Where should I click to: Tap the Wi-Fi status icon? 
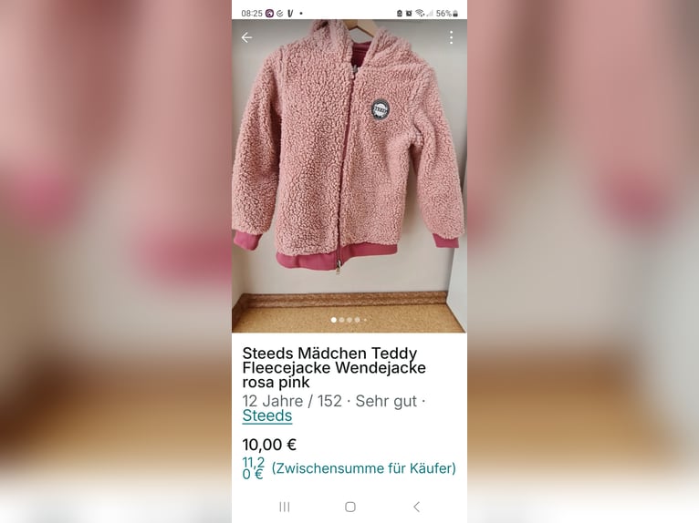[420, 14]
